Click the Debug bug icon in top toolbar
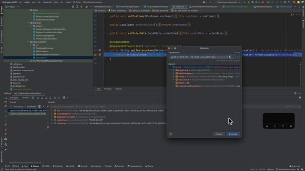Viewport: 305px width, 171px height. point(249,2)
